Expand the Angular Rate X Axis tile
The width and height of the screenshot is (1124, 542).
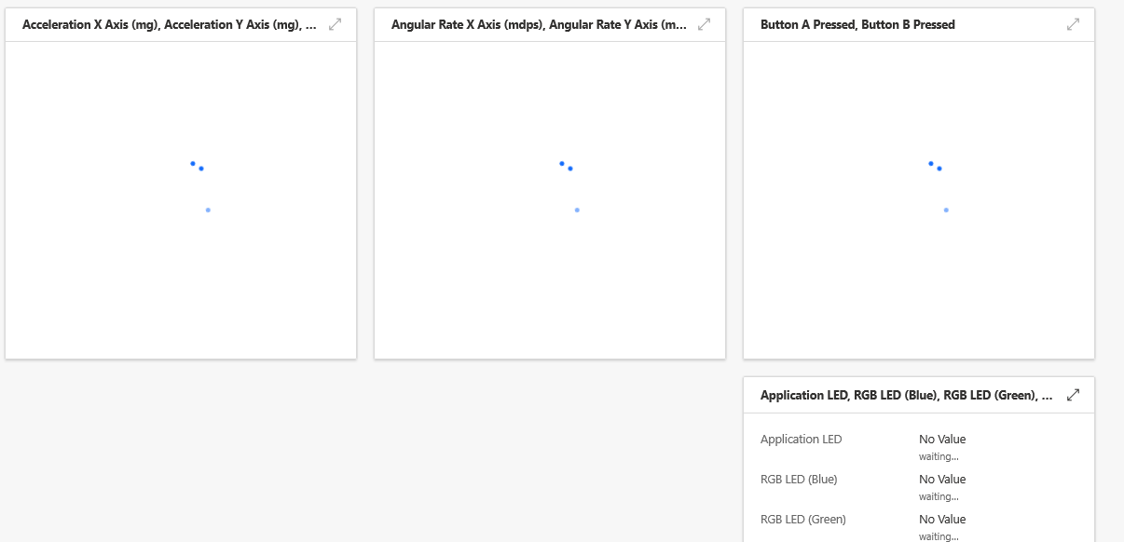coord(705,24)
